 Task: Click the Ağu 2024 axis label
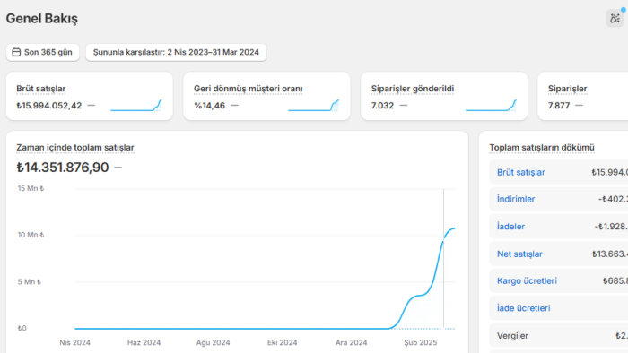214,342
